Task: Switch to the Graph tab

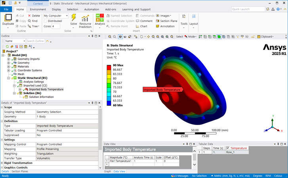Action: click(107, 171)
